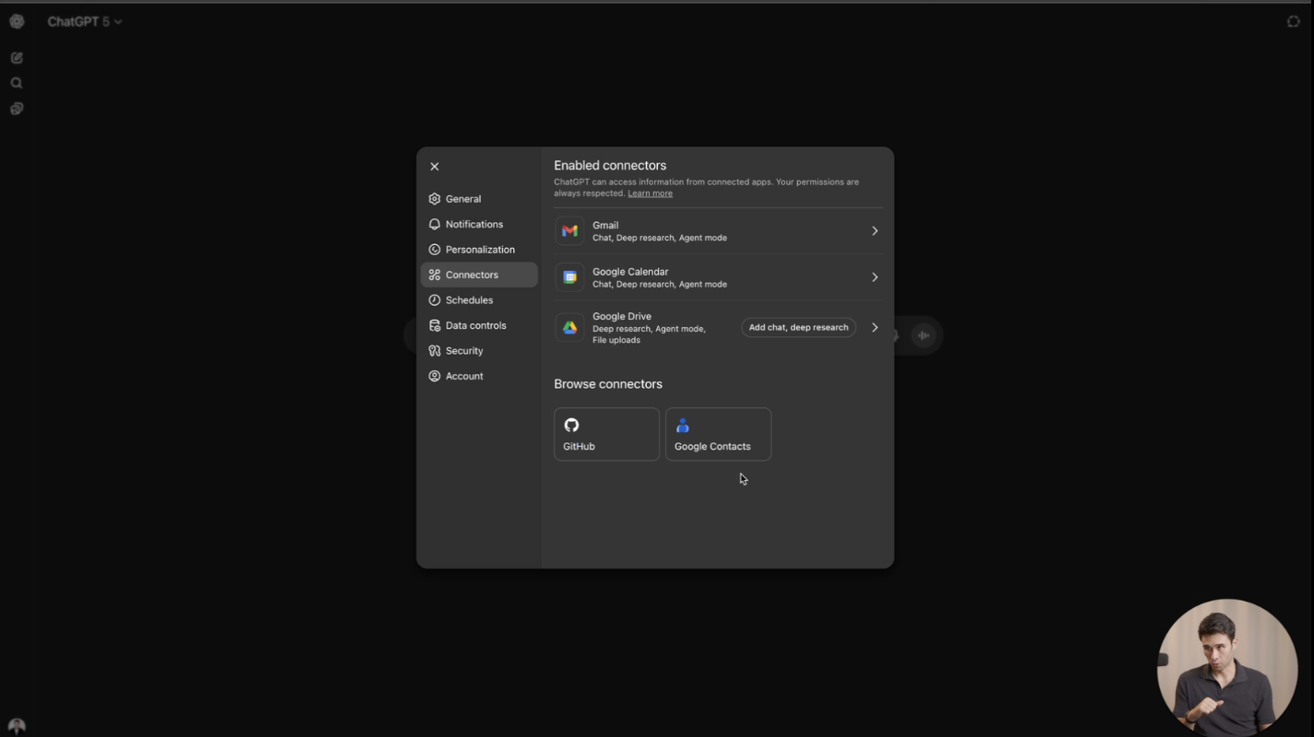Click the GitHub octocat logo

click(x=571, y=425)
